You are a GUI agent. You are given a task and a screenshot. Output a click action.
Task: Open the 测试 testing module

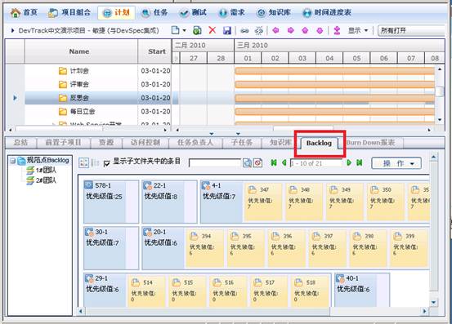click(193, 13)
